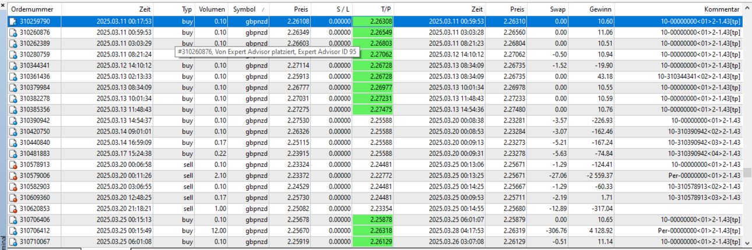Sort by the T/P column header
Screen dimensions: 752x250
point(373,10)
